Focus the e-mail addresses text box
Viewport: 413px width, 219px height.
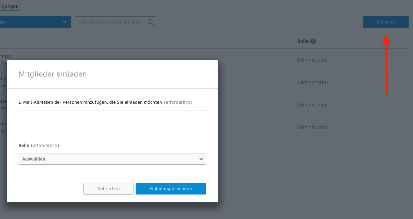112,123
